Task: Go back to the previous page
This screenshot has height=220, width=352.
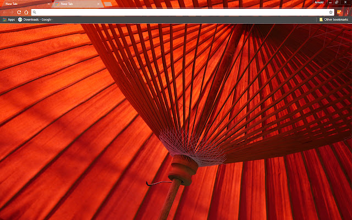Action: pyautogui.click(x=4, y=12)
